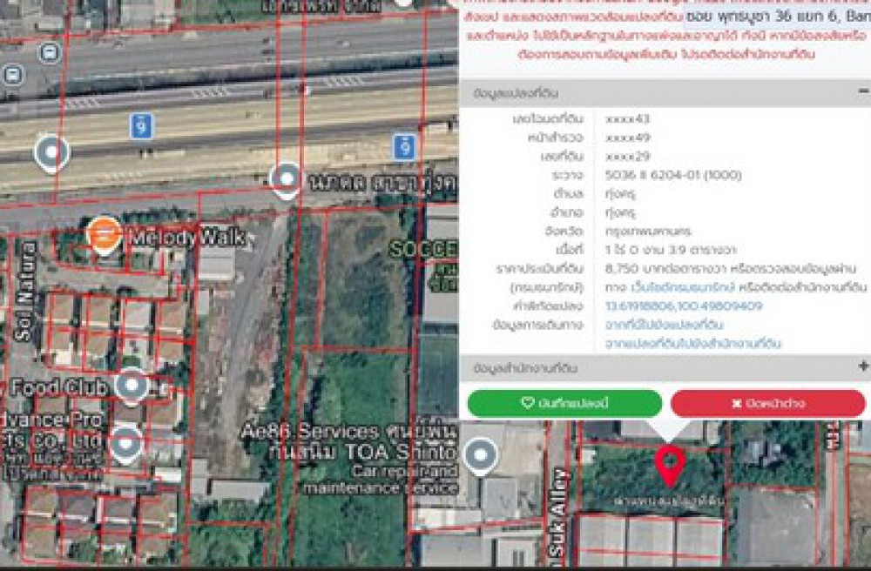Viewport: 871px width, 571px height.
Task: Click the Food Club place marker
Action: click(132, 386)
